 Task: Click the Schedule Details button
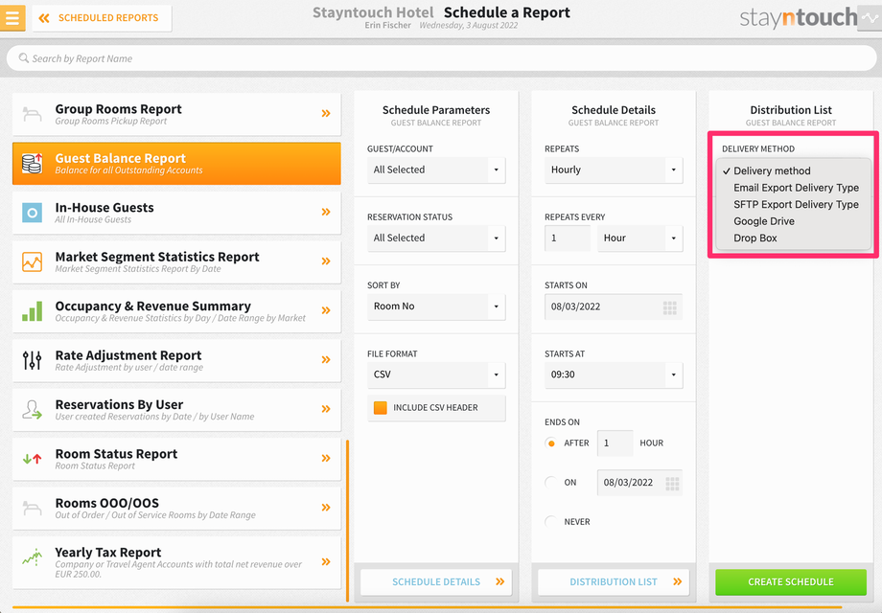pos(436,582)
